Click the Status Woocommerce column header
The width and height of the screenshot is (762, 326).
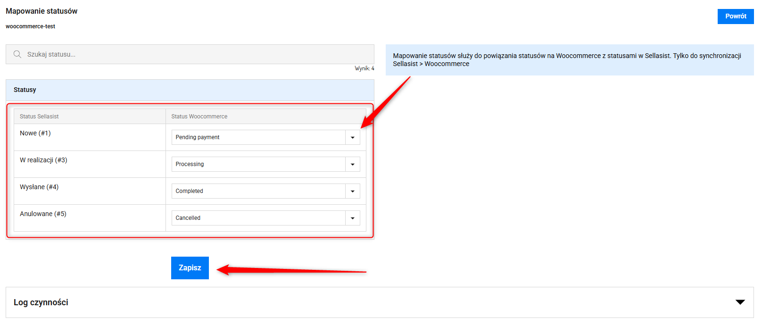(199, 117)
